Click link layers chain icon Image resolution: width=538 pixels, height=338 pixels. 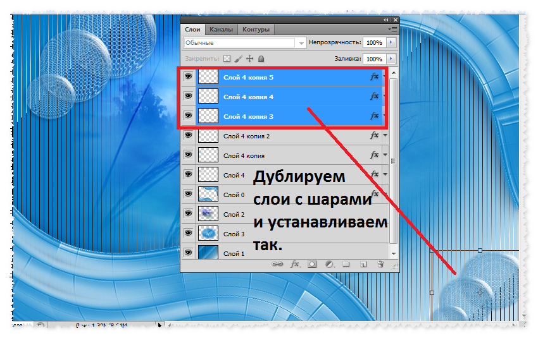[x=277, y=264]
